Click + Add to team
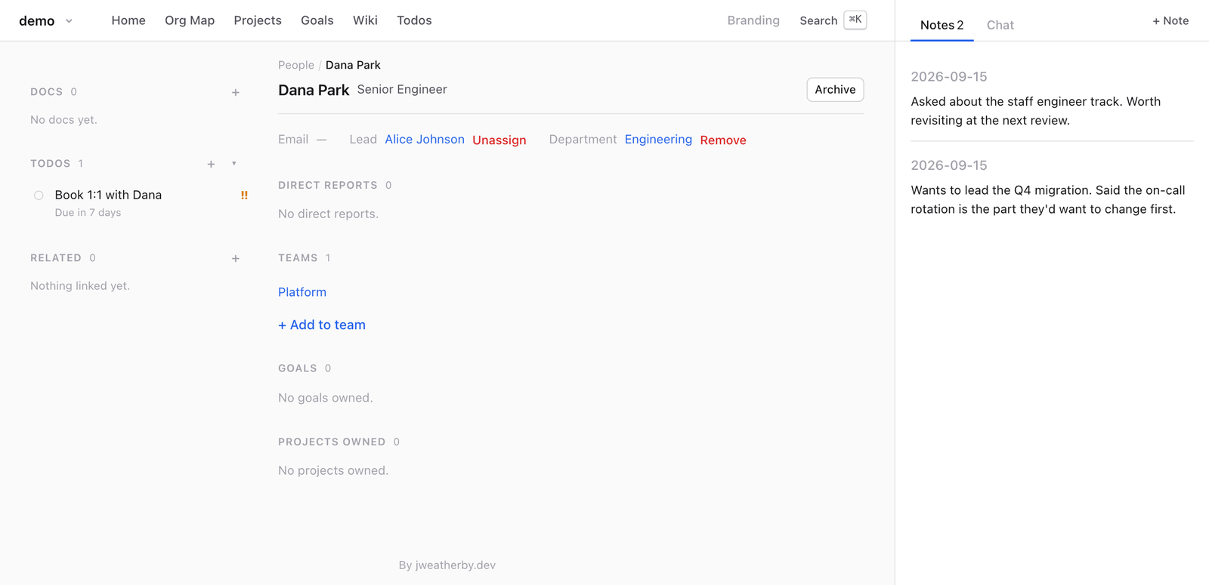1209x585 pixels. pyautogui.click(x=322, y=325)
